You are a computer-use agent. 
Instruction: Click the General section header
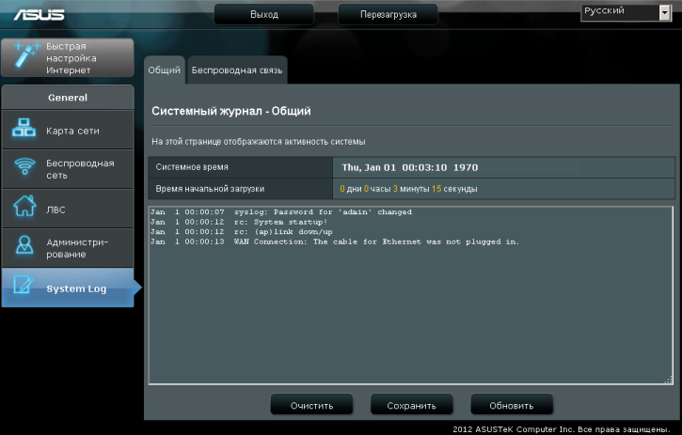click(x=68, y=98)
